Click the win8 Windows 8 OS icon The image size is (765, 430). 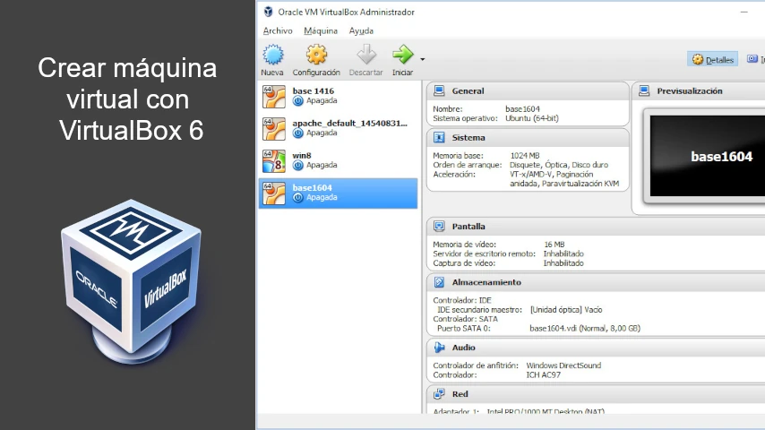tap(274, 161)
